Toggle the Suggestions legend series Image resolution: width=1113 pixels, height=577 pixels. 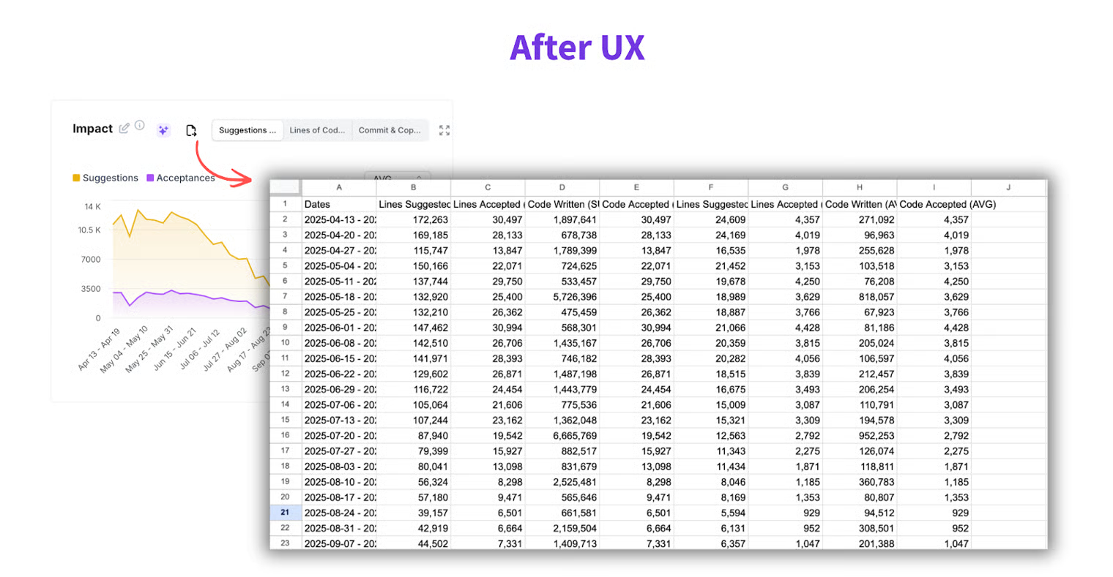pyautogui.click(x=110, y=178)
